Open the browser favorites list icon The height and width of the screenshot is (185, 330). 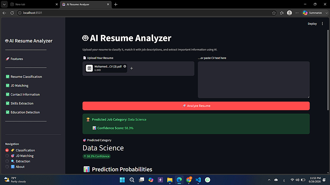point(282,13)
